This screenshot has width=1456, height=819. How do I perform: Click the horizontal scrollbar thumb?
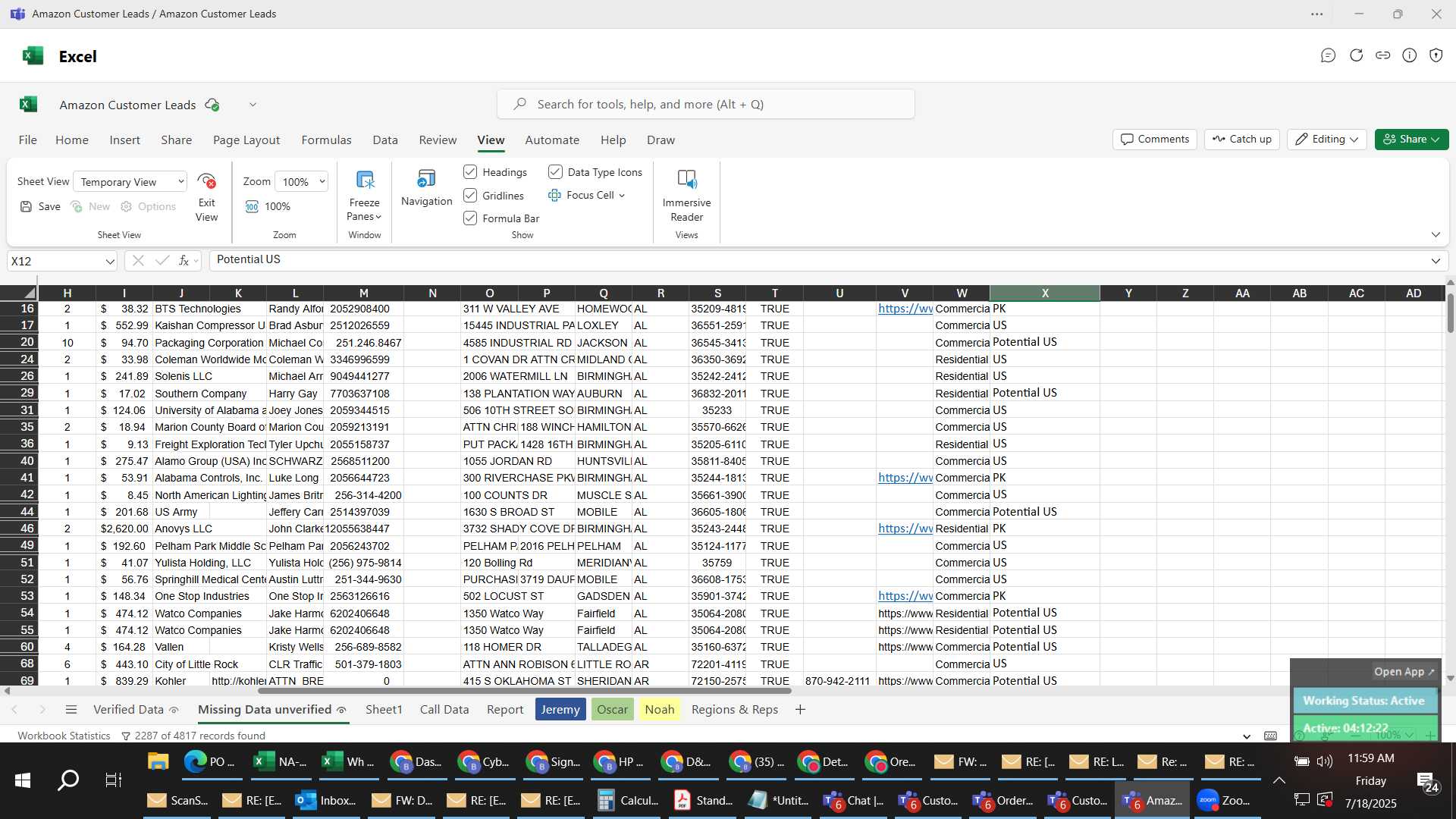[525, 691]
